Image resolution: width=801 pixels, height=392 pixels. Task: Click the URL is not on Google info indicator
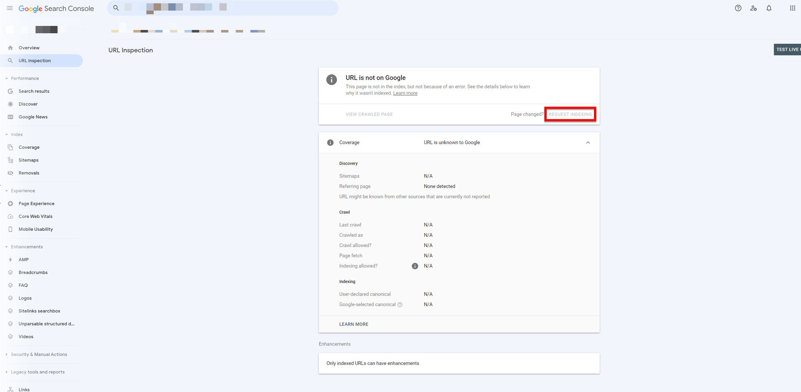coord(331,80)
